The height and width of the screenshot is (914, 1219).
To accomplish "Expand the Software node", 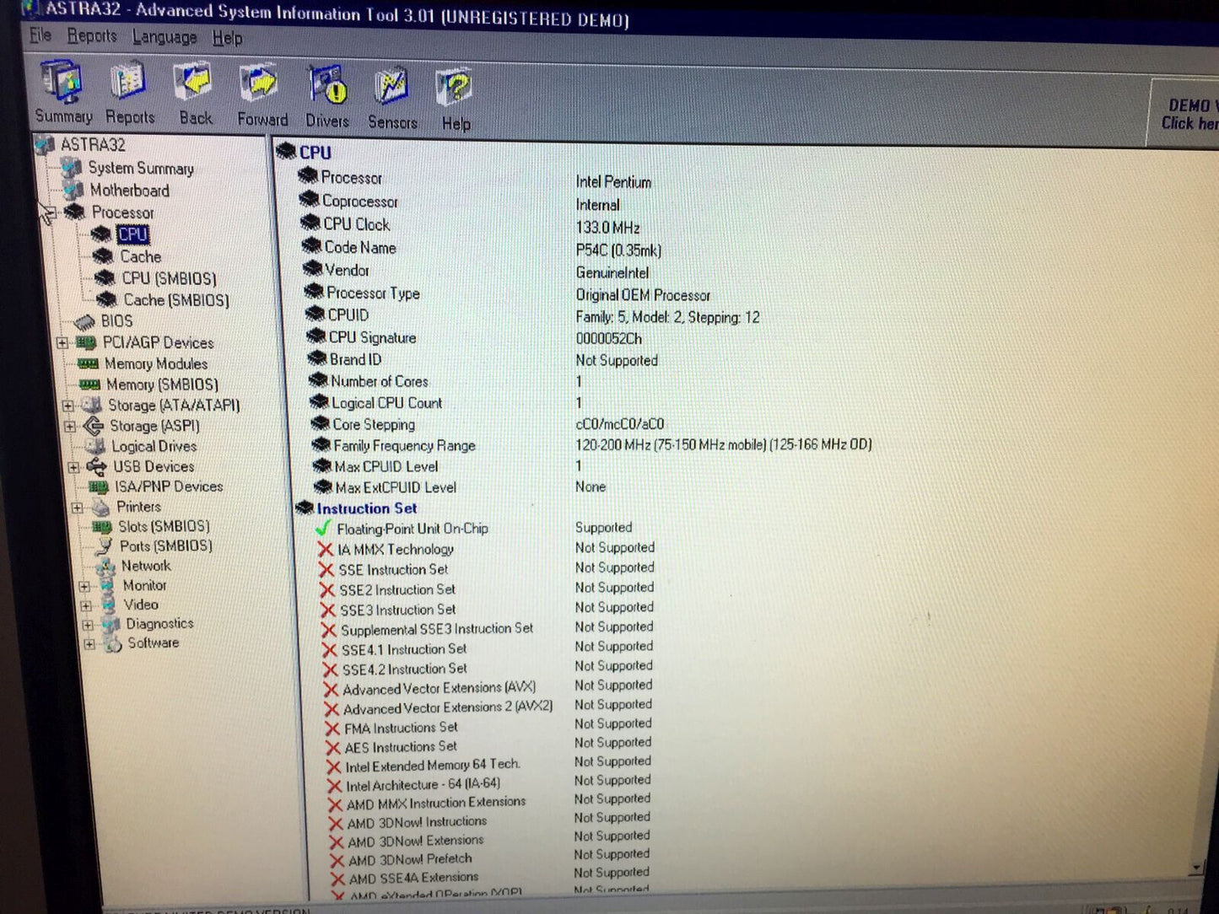I will [x=89, y=644].
